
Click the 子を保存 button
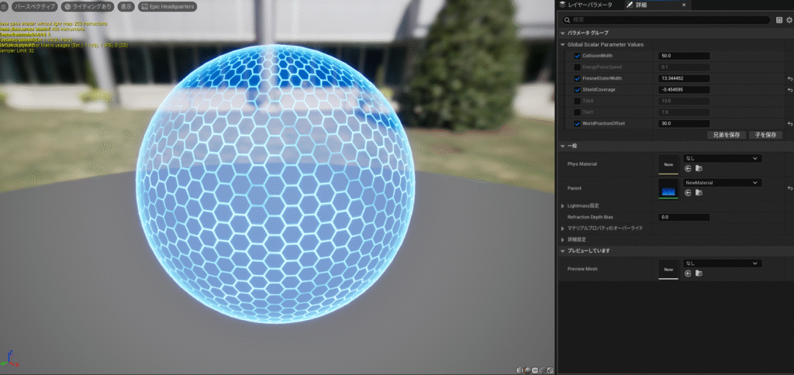tap(765, 135)
